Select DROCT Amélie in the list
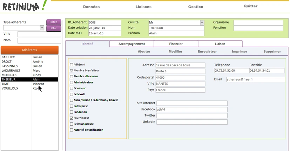 pyautogui.click(x=29, y=61)
